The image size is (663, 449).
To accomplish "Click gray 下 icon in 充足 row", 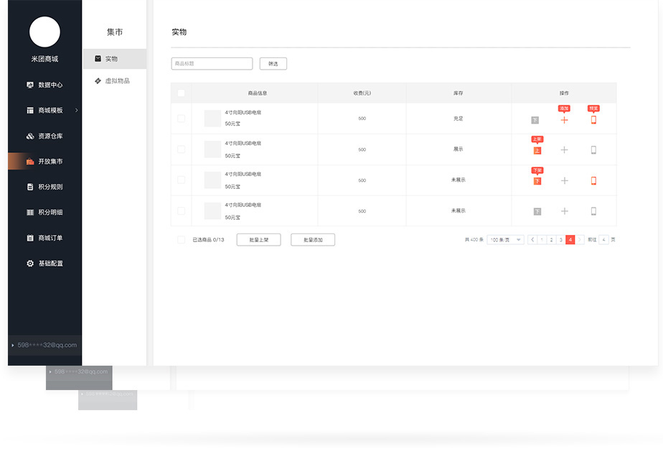I will [x=535, y=120].
